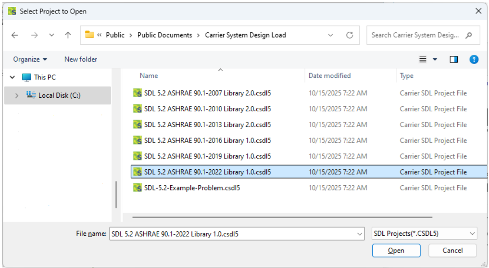Expand the Local Disk (C:) node
The width and height of the screenshot is (489, 268).
pos(17,95)
